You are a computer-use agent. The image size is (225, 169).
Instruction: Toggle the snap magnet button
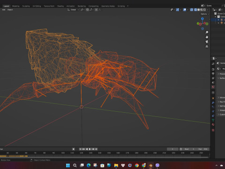(x=88, y=10)
